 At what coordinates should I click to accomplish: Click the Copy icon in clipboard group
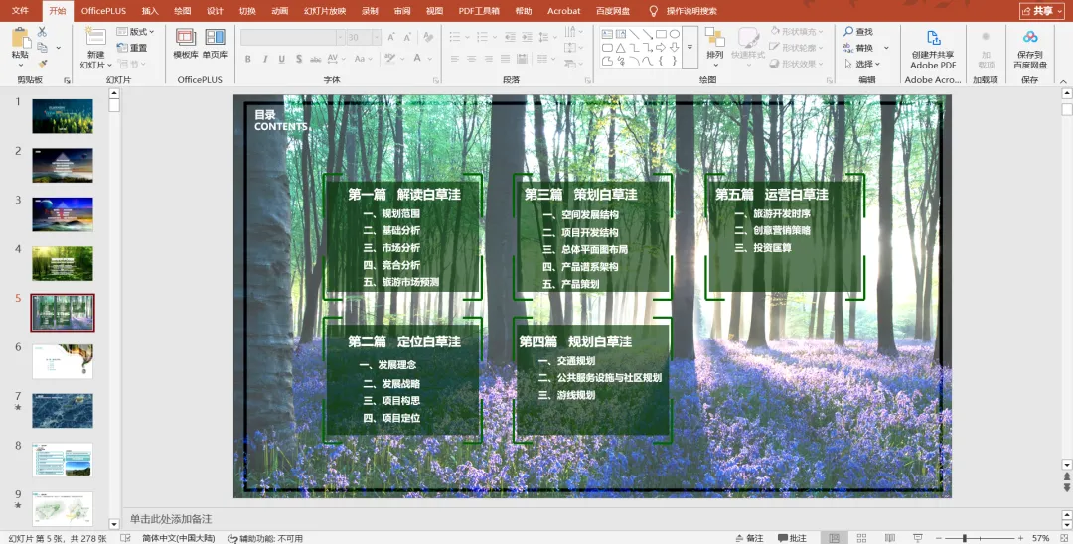[x=42, y=48]
